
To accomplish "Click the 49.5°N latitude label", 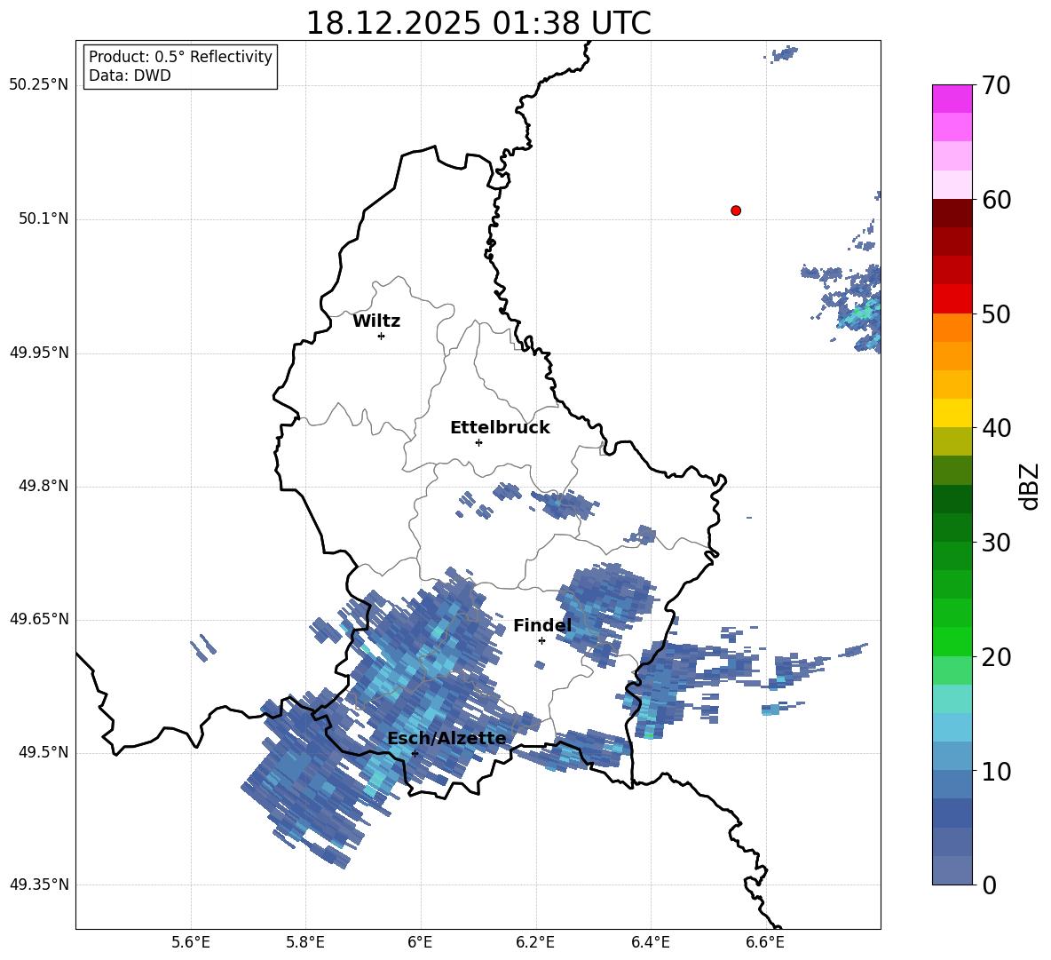I will tap(43, 752).
